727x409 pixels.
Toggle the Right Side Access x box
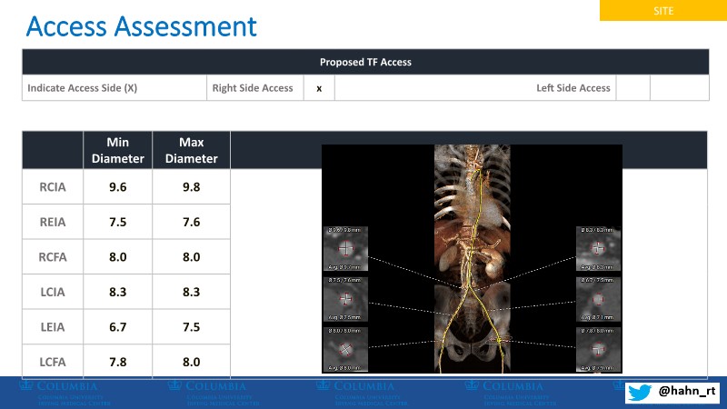pyautogui.click(x=319, y=88)
